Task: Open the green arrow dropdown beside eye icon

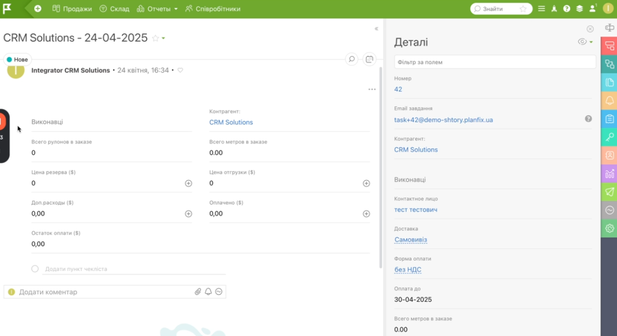Action: click(x=591, y=42)
